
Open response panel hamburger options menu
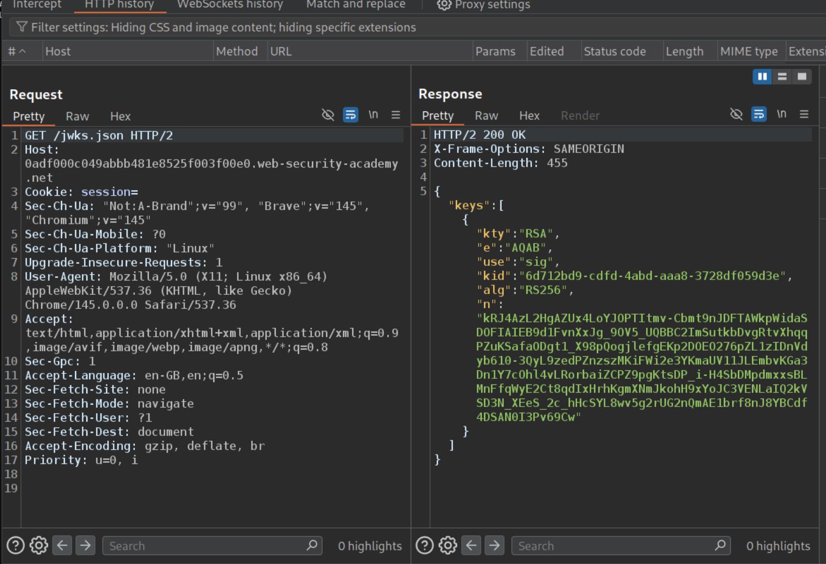pyautogui.click(x=804, y=114)
